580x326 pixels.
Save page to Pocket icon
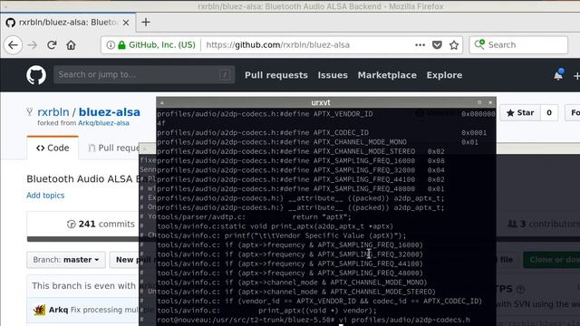[437, 45]
